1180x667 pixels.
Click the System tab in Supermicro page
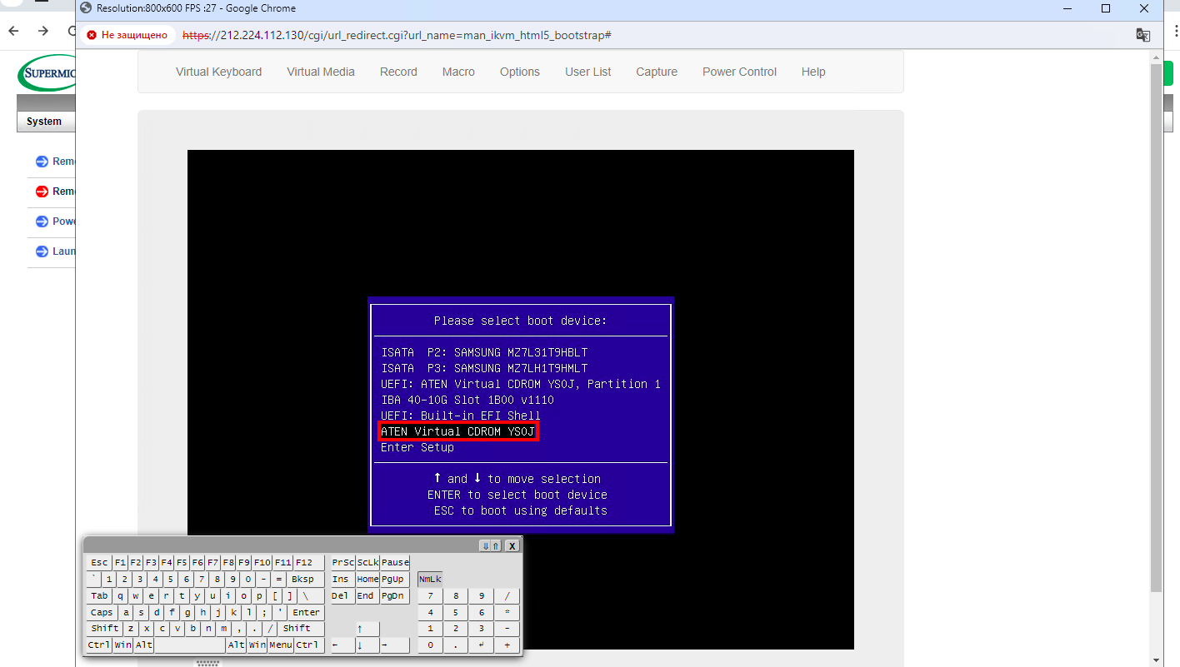pos(44,122)
